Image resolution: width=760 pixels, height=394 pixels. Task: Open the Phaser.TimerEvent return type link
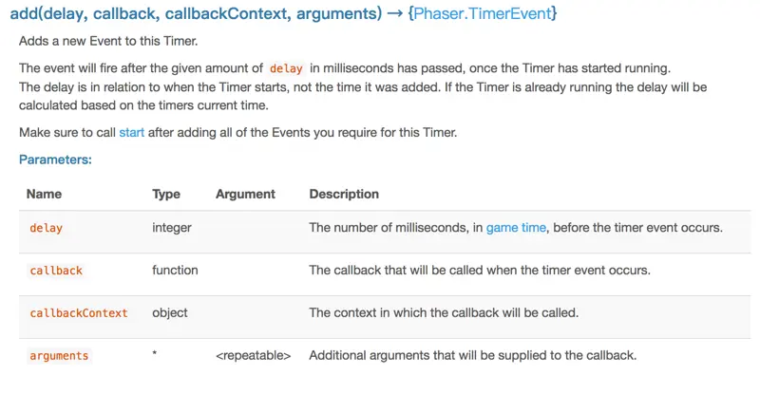point(483,13)
